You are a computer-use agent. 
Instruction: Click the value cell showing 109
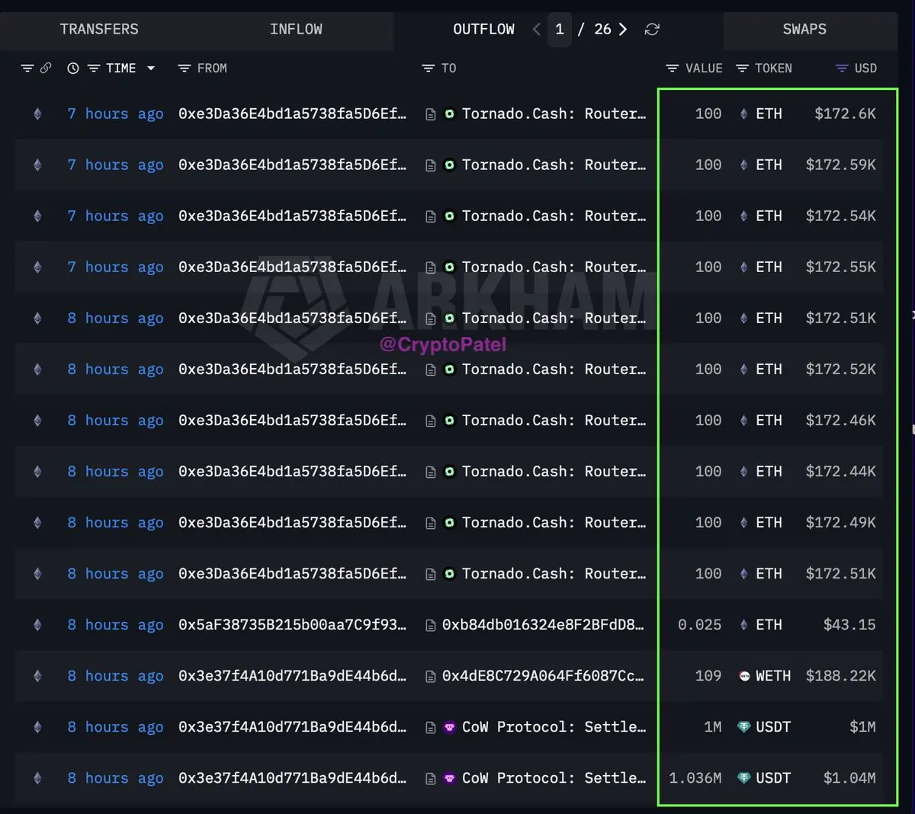[708, 676]
